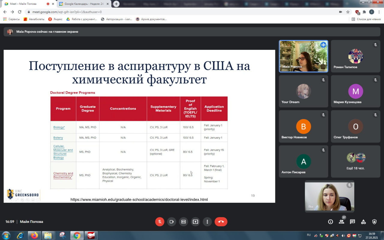
Task: Select Maia Popova's video tile
Action: (x=303, y=56)
